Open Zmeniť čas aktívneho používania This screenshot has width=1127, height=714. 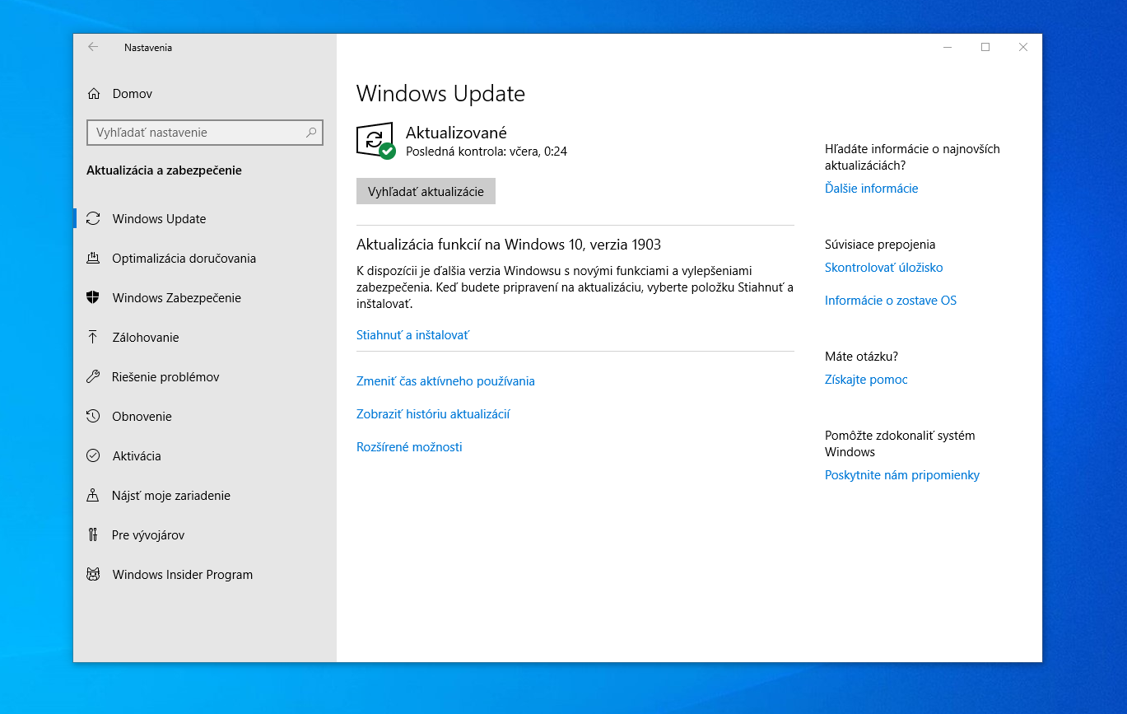click(445, 381)
